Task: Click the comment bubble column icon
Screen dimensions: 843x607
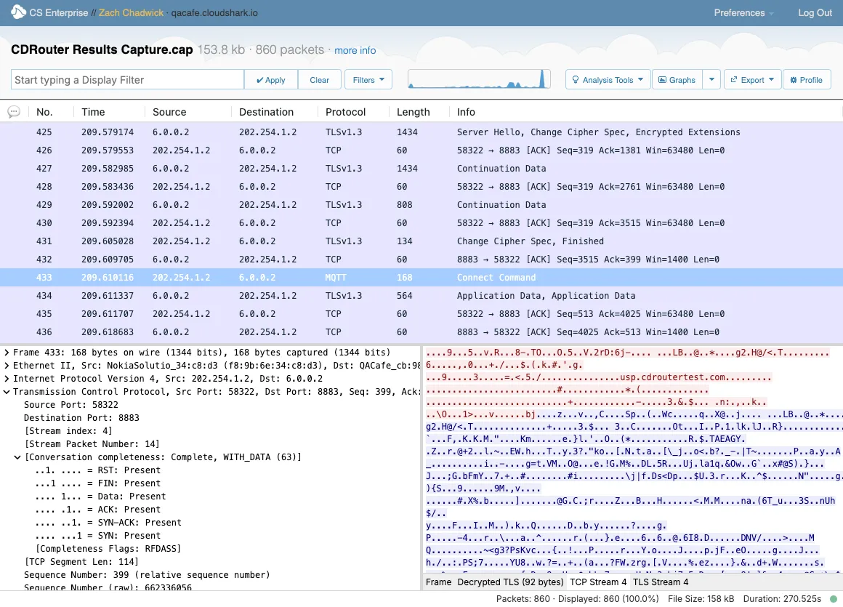Action: point(14,112)
